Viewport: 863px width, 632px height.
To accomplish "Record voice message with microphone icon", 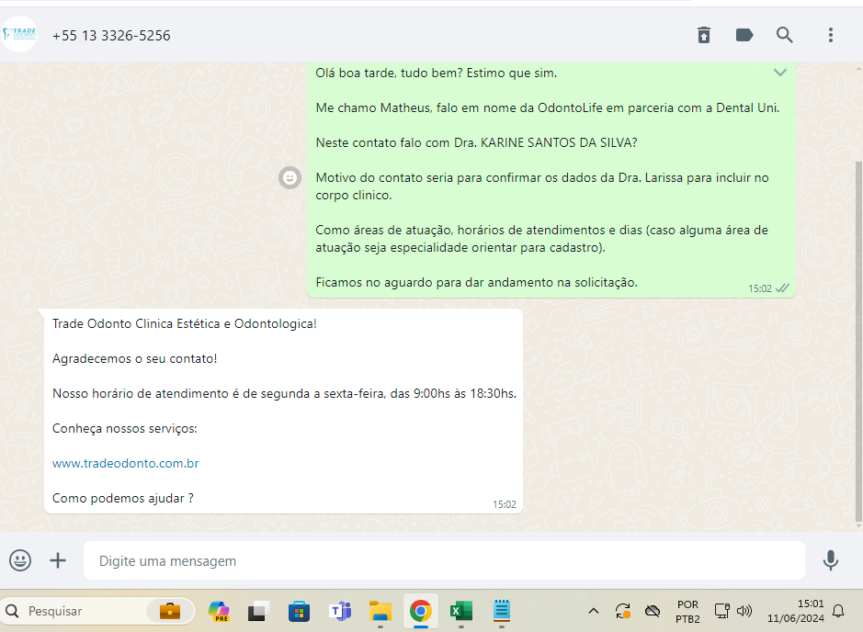I will [831, 560].
